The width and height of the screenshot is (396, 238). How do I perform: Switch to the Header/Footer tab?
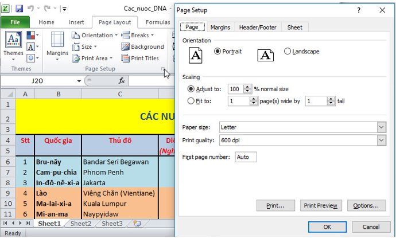[x=258, y=28]
